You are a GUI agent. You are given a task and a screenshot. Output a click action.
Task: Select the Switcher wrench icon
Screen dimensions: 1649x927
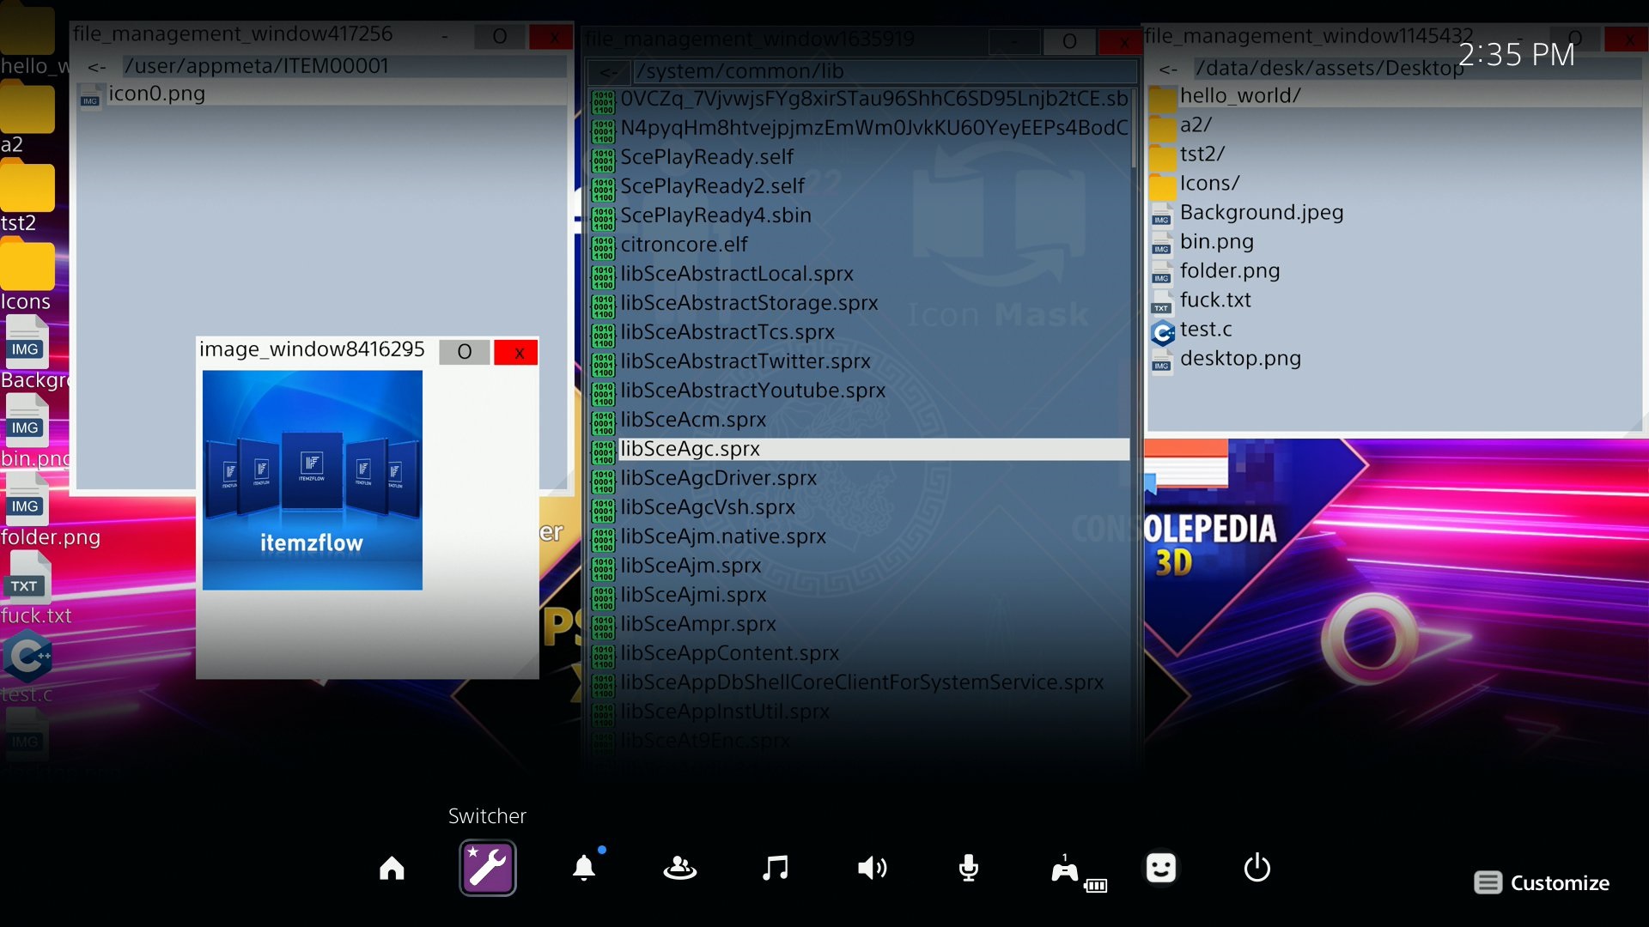point(487,869)
